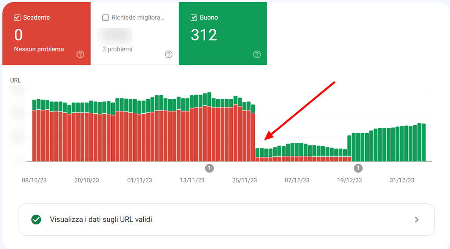Viewport: 450px width, 249px height.
Task: Click help icon in Scadente card
Action: [x=80, y=54]
